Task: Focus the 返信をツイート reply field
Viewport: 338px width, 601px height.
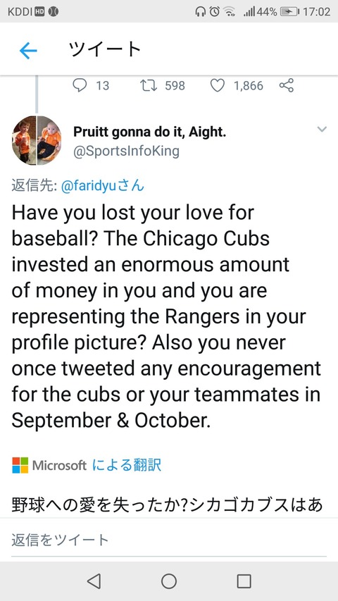Action: 169,540
